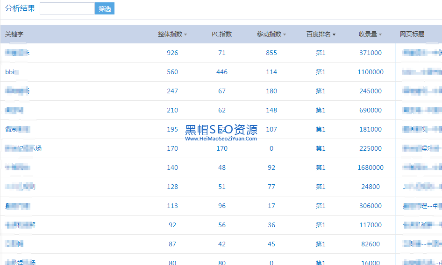Image resolution: width=442 pixels, height=265 pixels.
Task: Click the 1680000 indexed count value
Action: (371, 167)
